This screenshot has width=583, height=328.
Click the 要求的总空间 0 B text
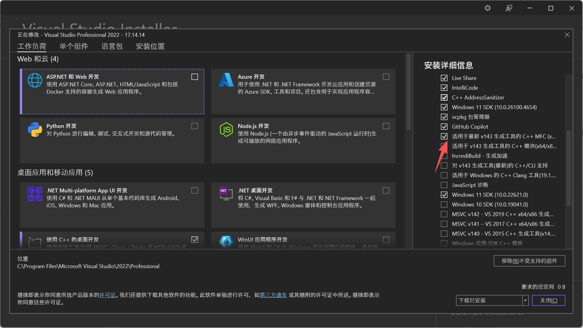543,287
